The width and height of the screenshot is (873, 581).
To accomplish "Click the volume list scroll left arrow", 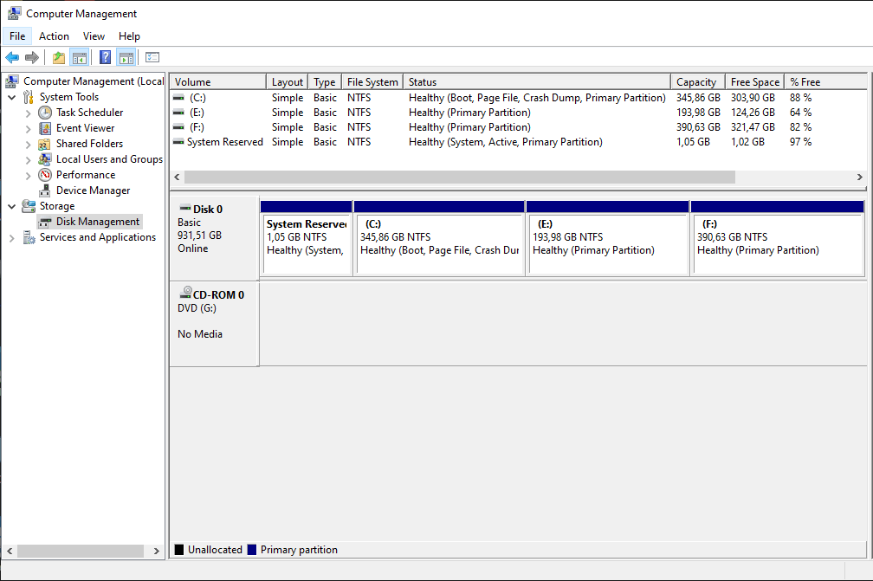I will [177, 177].
